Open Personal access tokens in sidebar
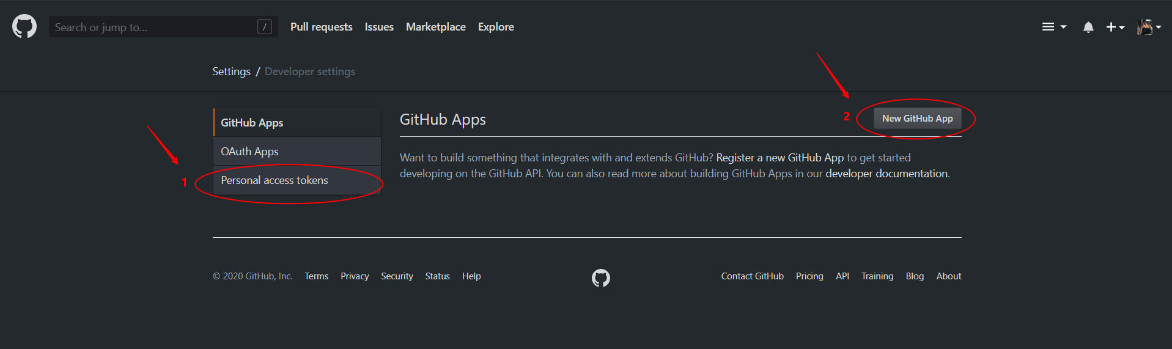 click(x=297, y=180)
